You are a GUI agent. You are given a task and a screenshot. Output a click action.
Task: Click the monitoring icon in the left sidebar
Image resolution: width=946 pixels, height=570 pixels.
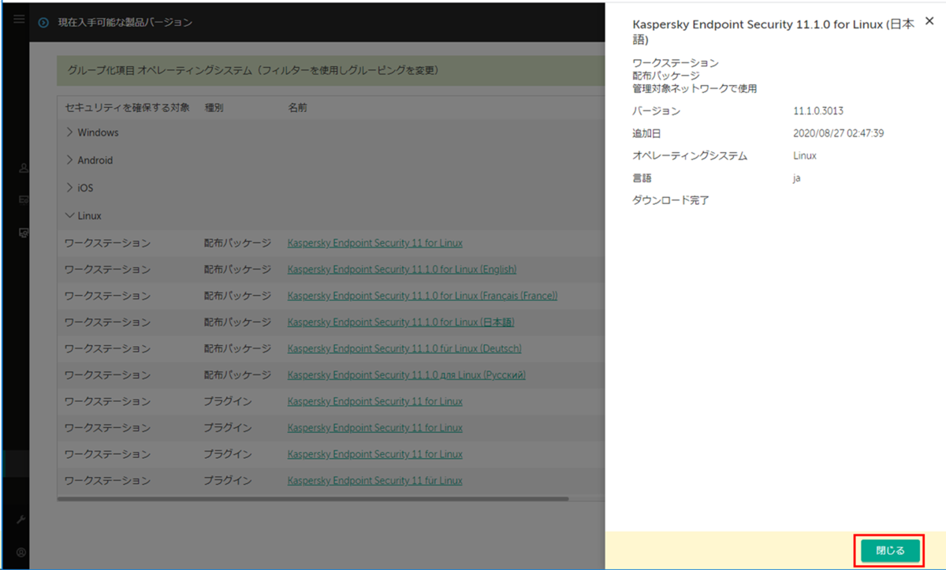click(21, 199)
